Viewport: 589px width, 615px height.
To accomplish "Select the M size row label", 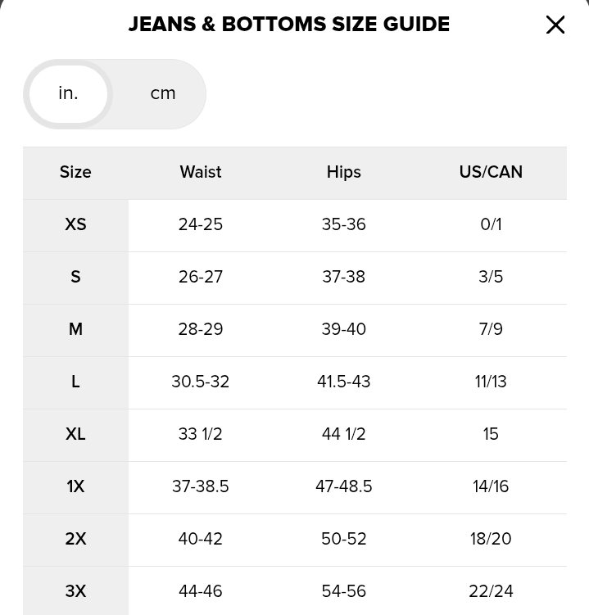I will (x=75, y=329).
